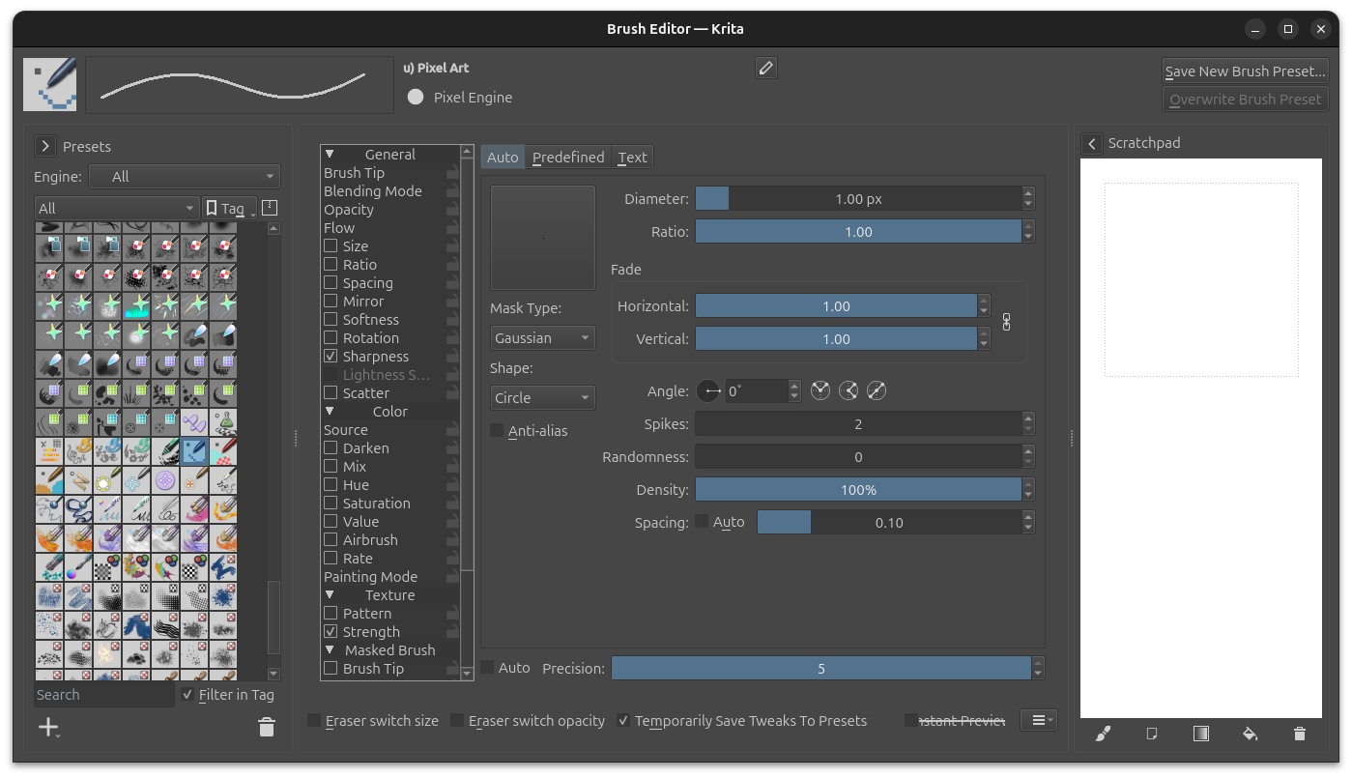Open the Mask Type Gaussian dropdown

pyautogui.click(x=543, y=338)
